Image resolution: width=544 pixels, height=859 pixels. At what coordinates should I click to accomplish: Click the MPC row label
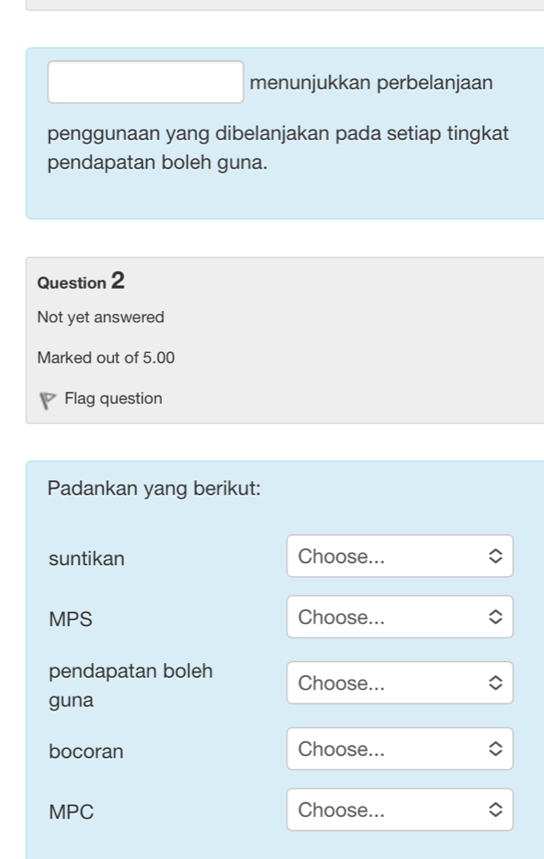coord(71,812)
